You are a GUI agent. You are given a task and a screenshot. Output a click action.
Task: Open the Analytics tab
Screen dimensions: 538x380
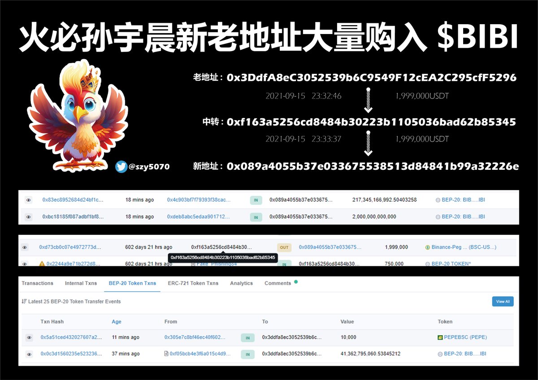click(242, 283)
